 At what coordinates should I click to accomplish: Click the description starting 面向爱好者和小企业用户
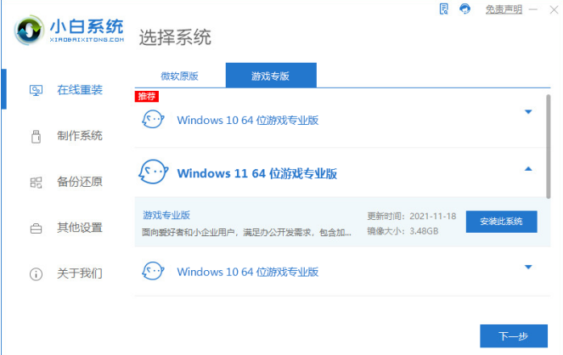246,232
